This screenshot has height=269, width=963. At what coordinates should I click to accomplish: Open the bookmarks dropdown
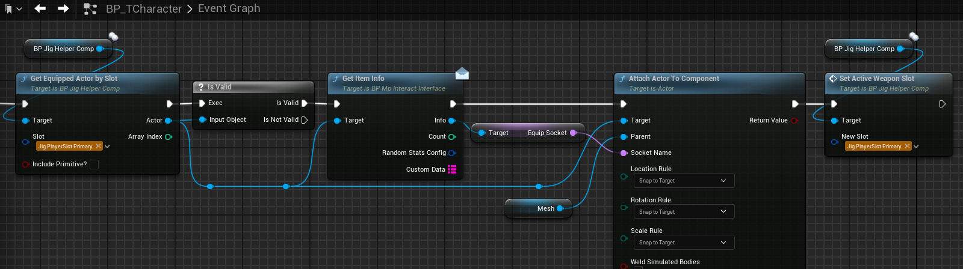[13, 9]
